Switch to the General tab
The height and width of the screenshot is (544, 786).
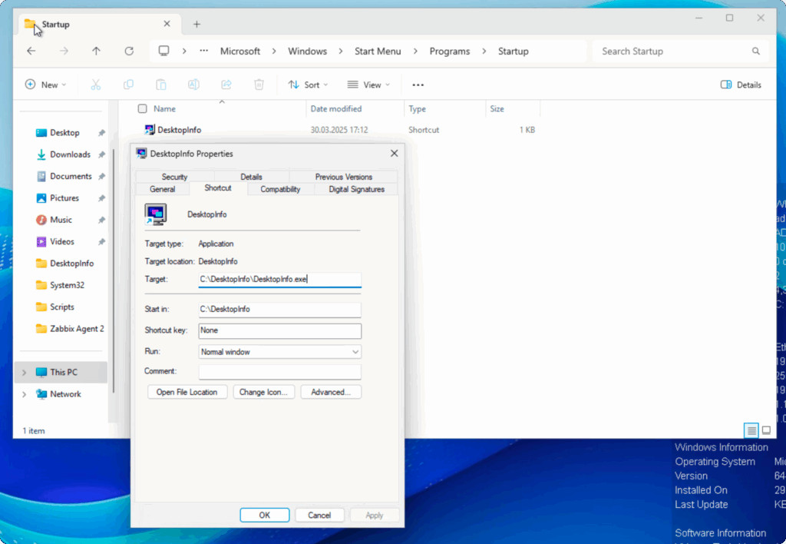point(163,189)
